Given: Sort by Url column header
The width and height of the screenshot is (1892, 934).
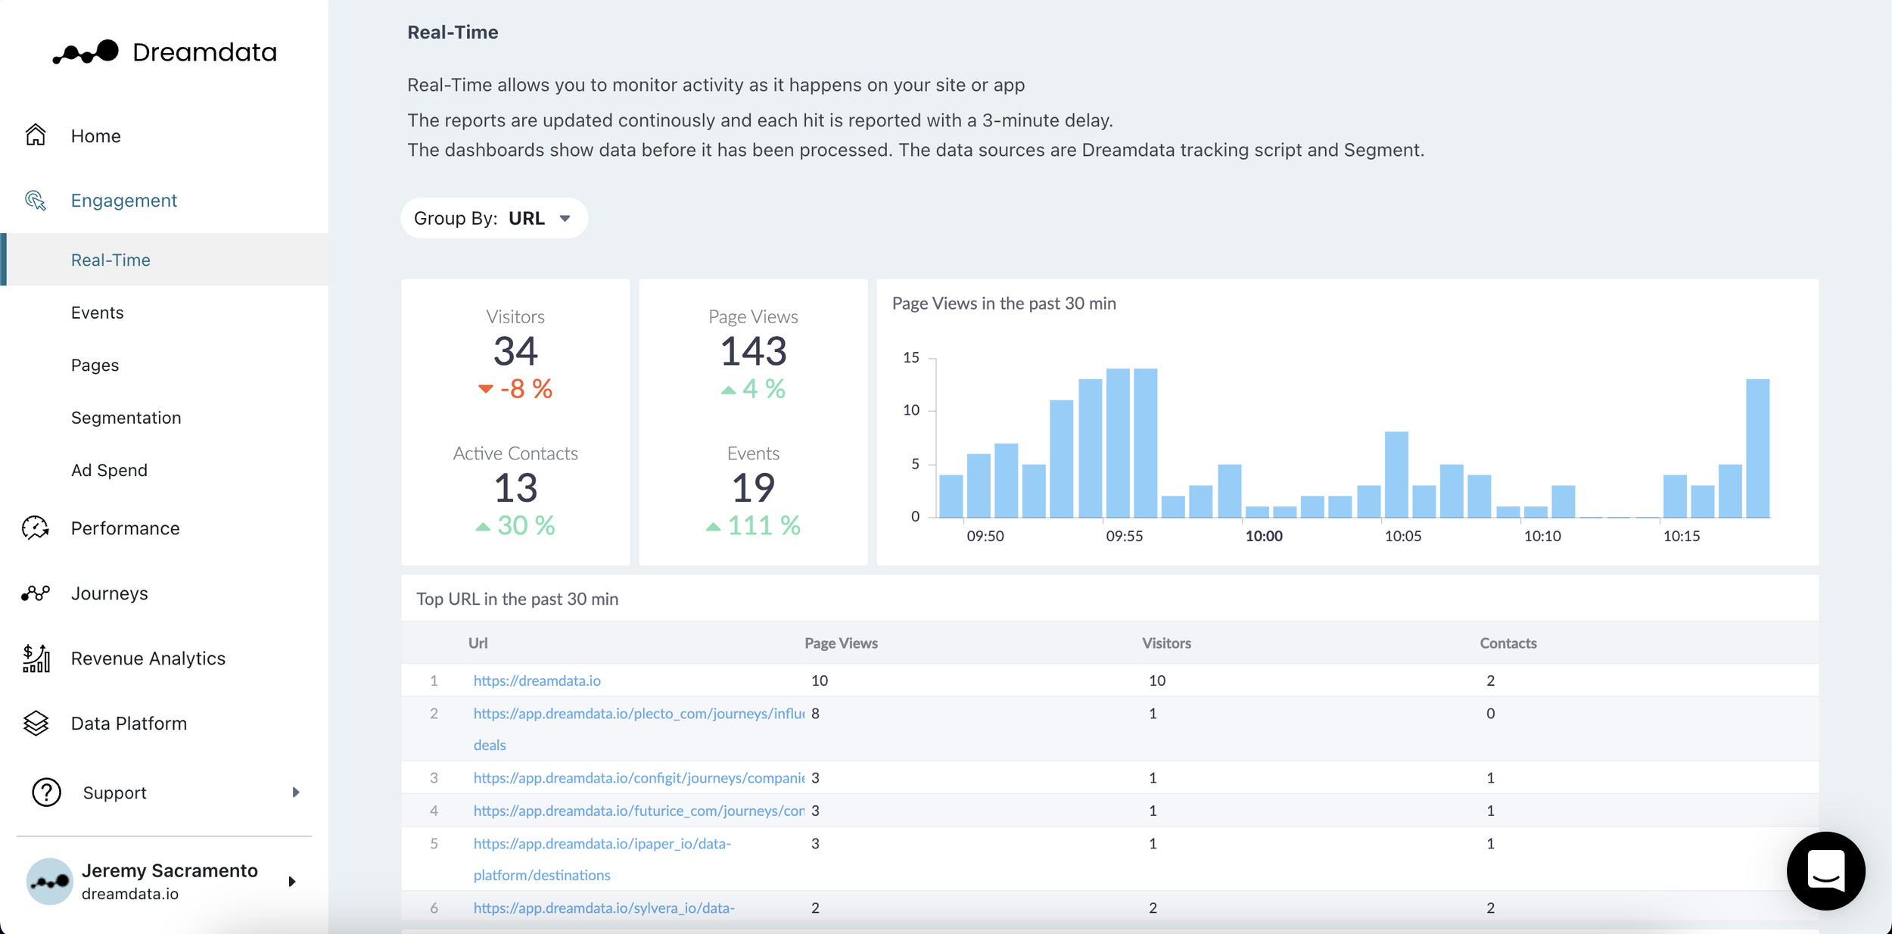Looking at the screenshot, I should click(x=478, y=643).
